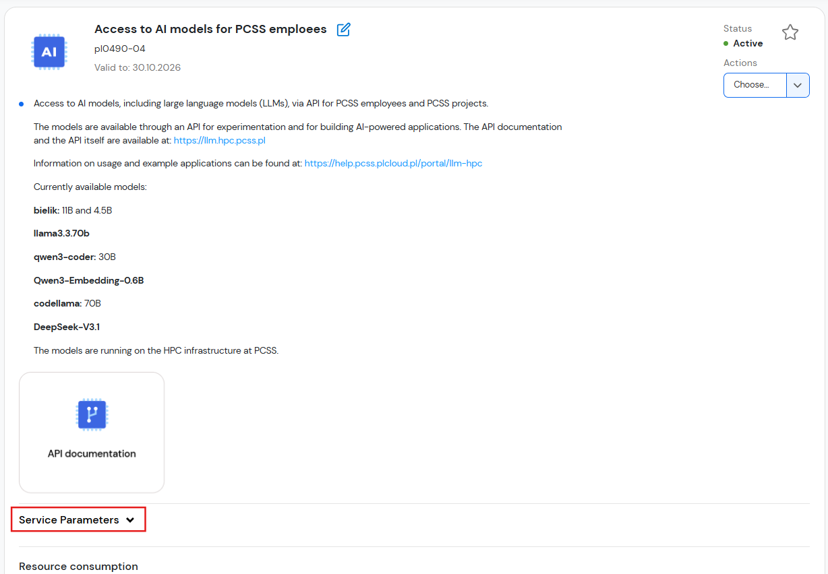This screenshot has height=574, width=828.
Task: Open Actions menu via chevron arrow
Action: [x=798, y=85]
